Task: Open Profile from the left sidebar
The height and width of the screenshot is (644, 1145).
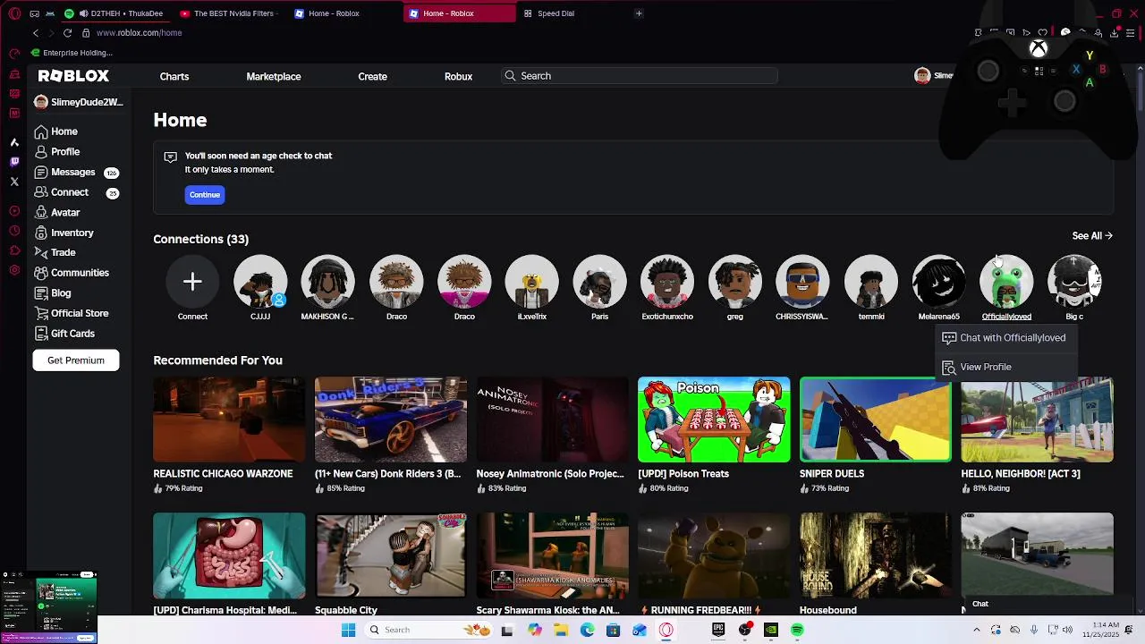Action: tap(57, 152)
